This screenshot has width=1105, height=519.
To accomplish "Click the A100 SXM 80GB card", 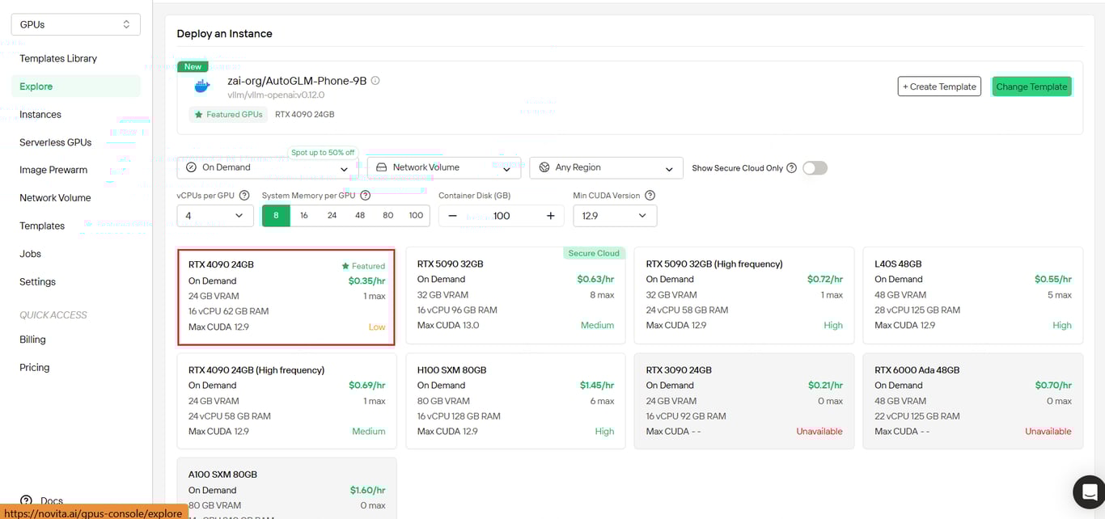I will coord(286,488).
